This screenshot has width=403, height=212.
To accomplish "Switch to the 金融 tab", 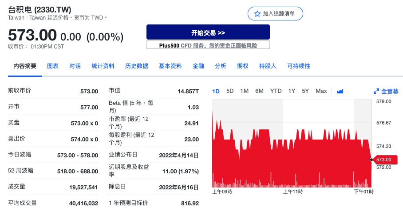I will click(198, 66).
